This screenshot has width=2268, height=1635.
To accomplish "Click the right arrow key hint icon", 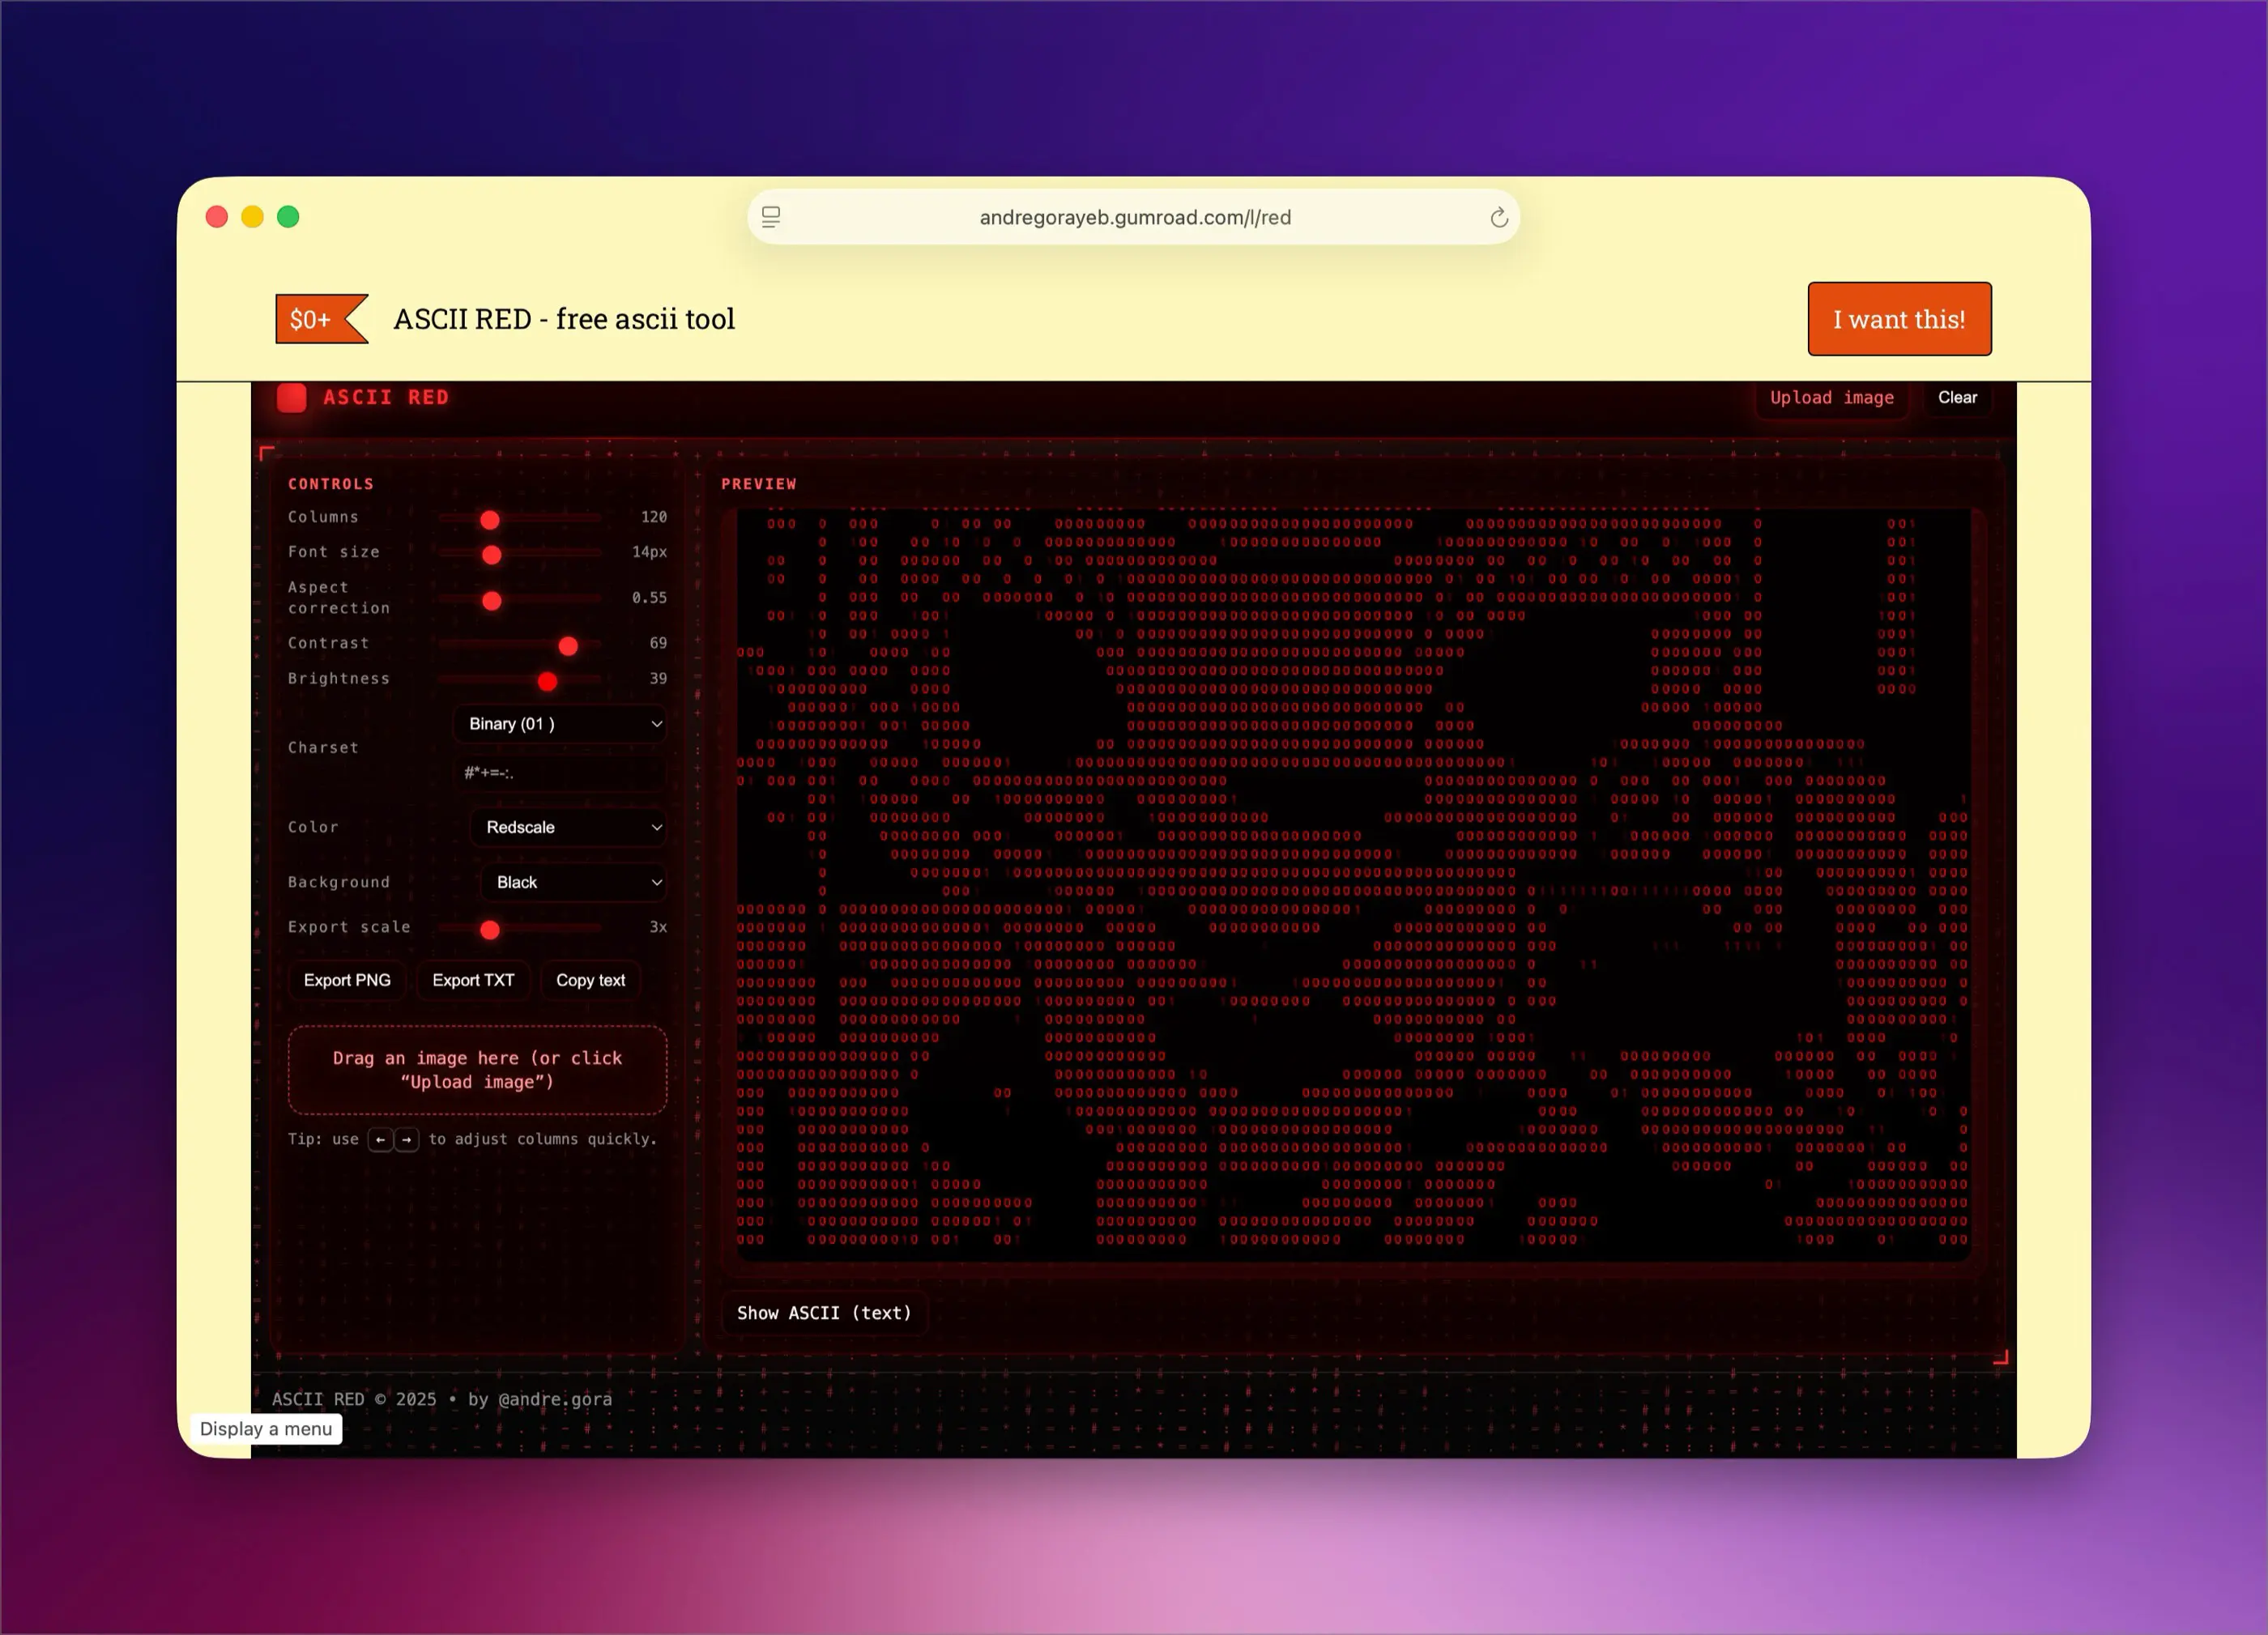I will tap(407, 1139).
